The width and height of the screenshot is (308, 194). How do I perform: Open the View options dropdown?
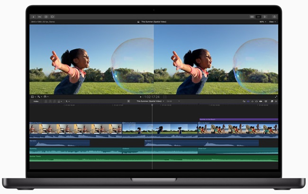point(272,21)
